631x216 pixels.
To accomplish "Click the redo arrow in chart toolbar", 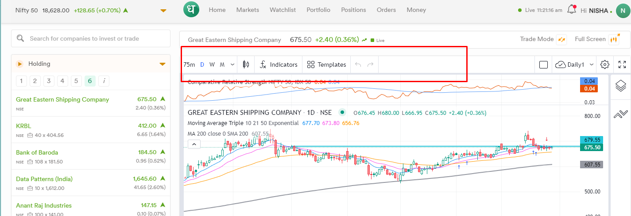I will [x=371, y=64].
